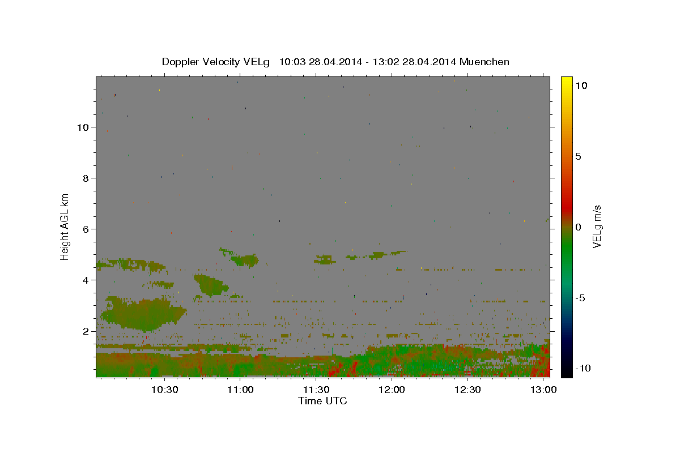Click the colorbar value 5
This screenshot has height=453, width=680.
coord(578,156)
